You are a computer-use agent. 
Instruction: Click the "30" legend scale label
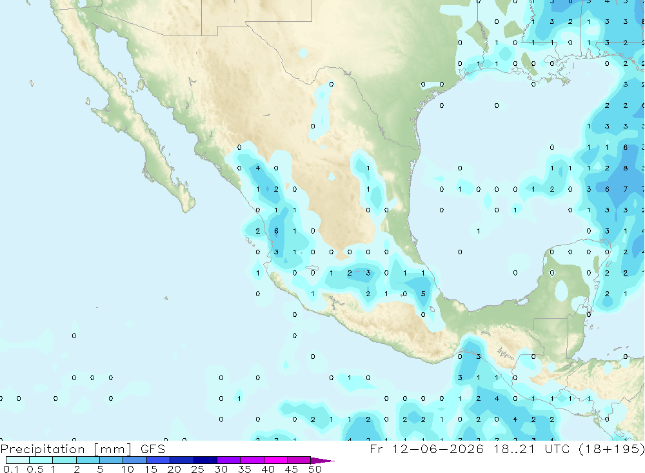click(221, 469)
